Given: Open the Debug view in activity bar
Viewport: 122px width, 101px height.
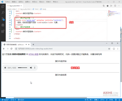Looking at the screenshot, I should (3, 25).
